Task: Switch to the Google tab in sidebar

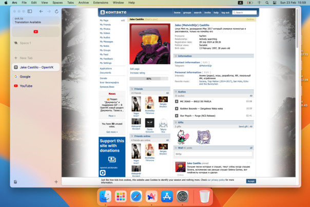Action: pyautogui.click(x=25, y=77)
